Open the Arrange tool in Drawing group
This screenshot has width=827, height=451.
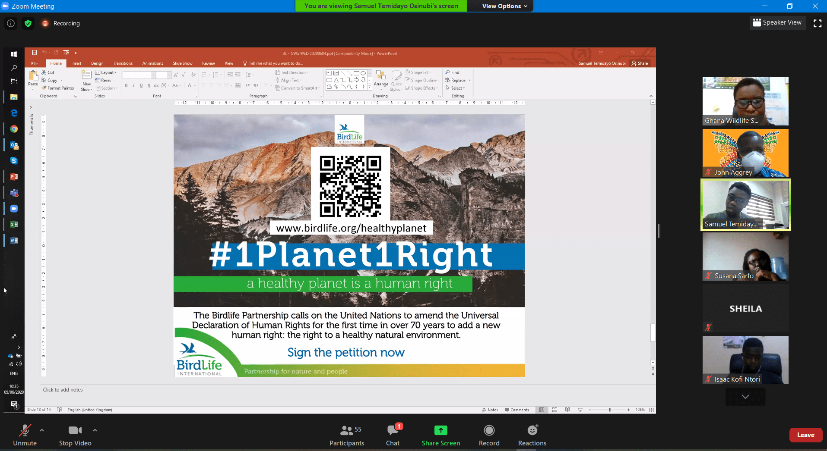point(381,80)
